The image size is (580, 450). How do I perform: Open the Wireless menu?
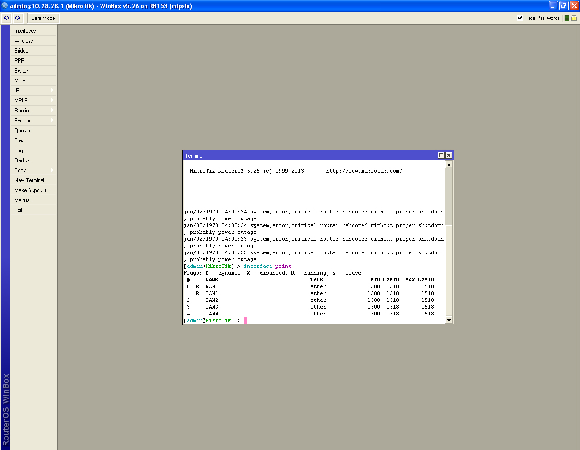click(x=34, y=41)
